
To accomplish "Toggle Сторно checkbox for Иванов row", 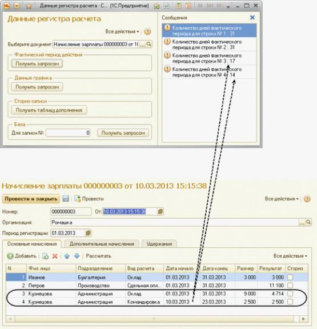I will (290, 277).
